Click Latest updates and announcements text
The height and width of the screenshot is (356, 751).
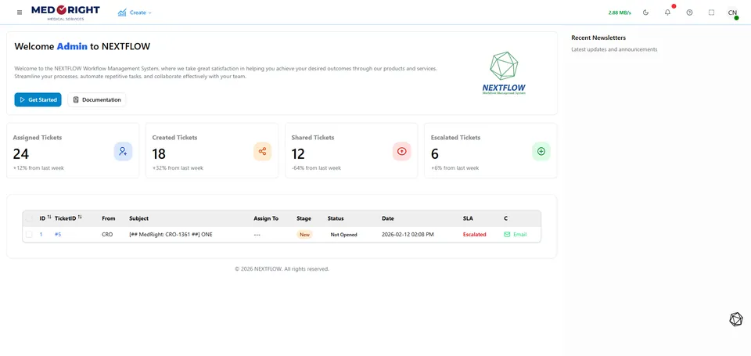pyautogui.click(x=614, y=49)
